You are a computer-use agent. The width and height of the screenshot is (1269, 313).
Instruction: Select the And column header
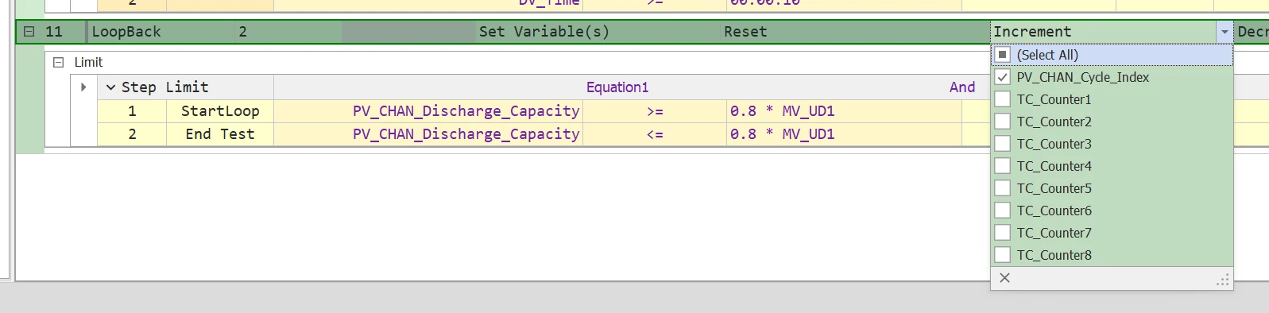(x=962, y=87)
